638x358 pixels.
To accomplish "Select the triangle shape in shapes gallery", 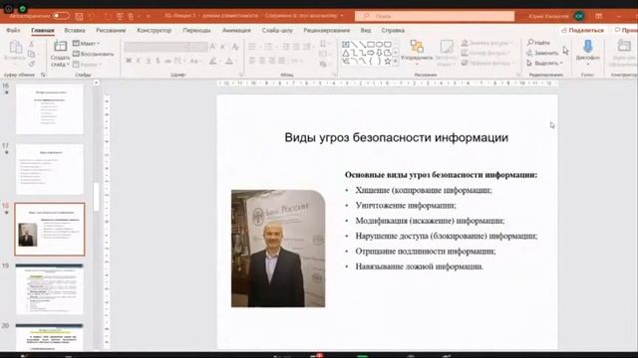I will 346,53.
